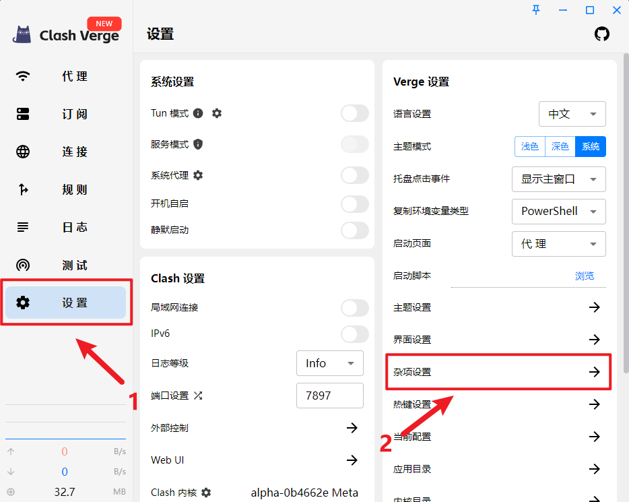Click the 热键设置 label
The image size is (629, 502).
[412, 404]
